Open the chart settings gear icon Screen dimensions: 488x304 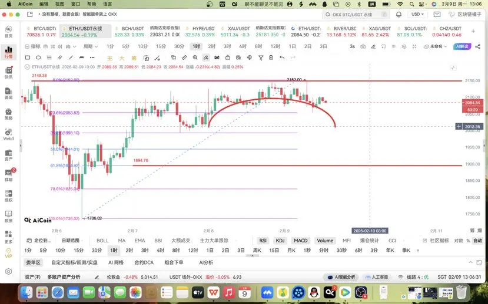pos(404,46)
